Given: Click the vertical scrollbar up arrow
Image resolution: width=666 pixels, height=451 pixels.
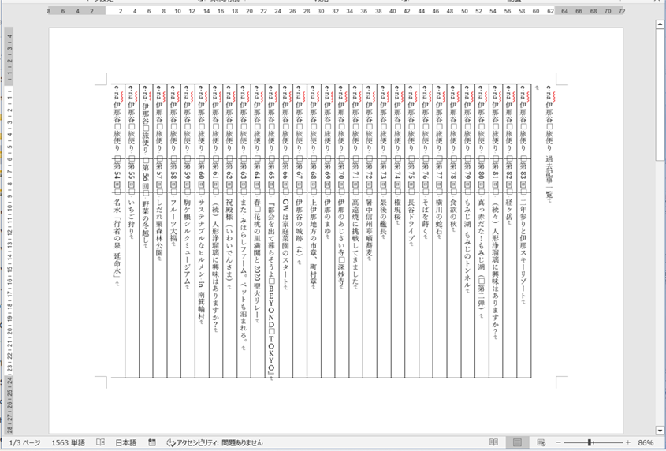Looking at the screenshot, I should [x=660, y=24].
